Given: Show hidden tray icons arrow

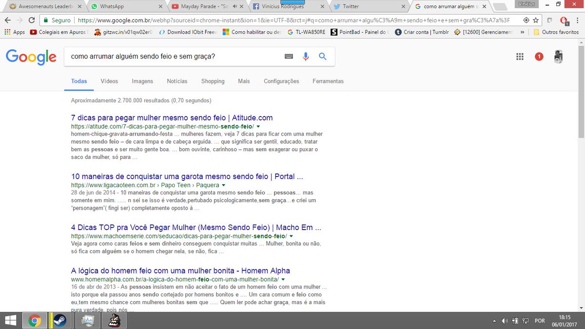Looking at the screenshot, I should [495, 321].
